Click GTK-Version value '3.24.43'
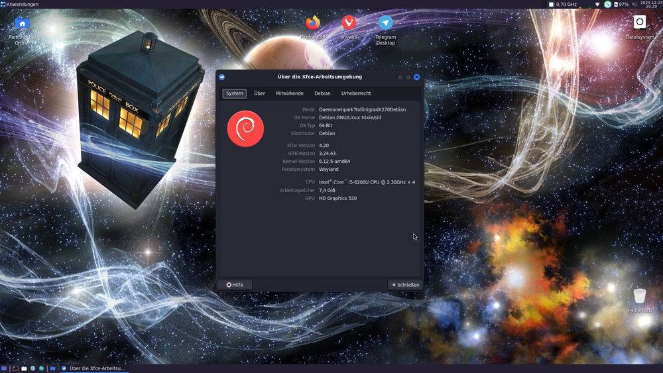 pos(328,153)
